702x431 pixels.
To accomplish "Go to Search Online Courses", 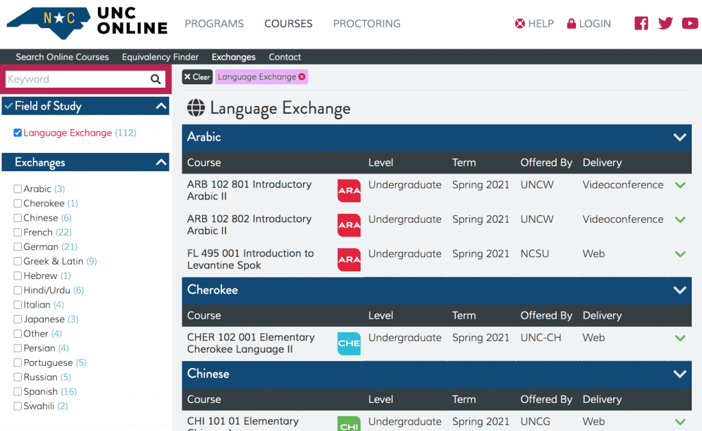I will pos(62,57).
